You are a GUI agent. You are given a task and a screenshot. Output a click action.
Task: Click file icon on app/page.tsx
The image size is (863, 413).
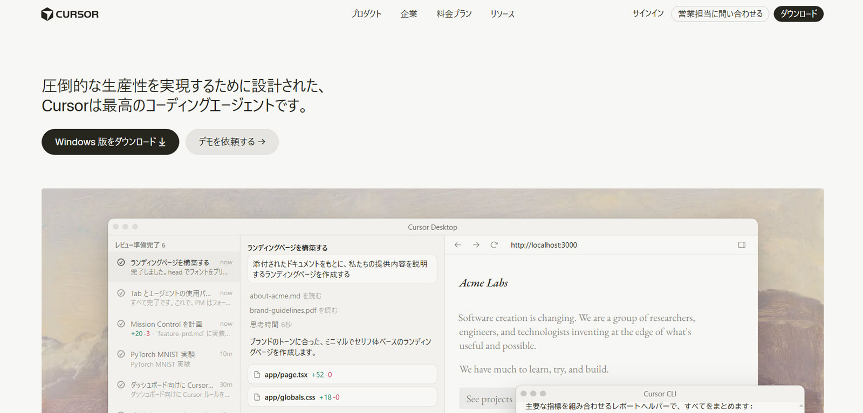(257, 374)
